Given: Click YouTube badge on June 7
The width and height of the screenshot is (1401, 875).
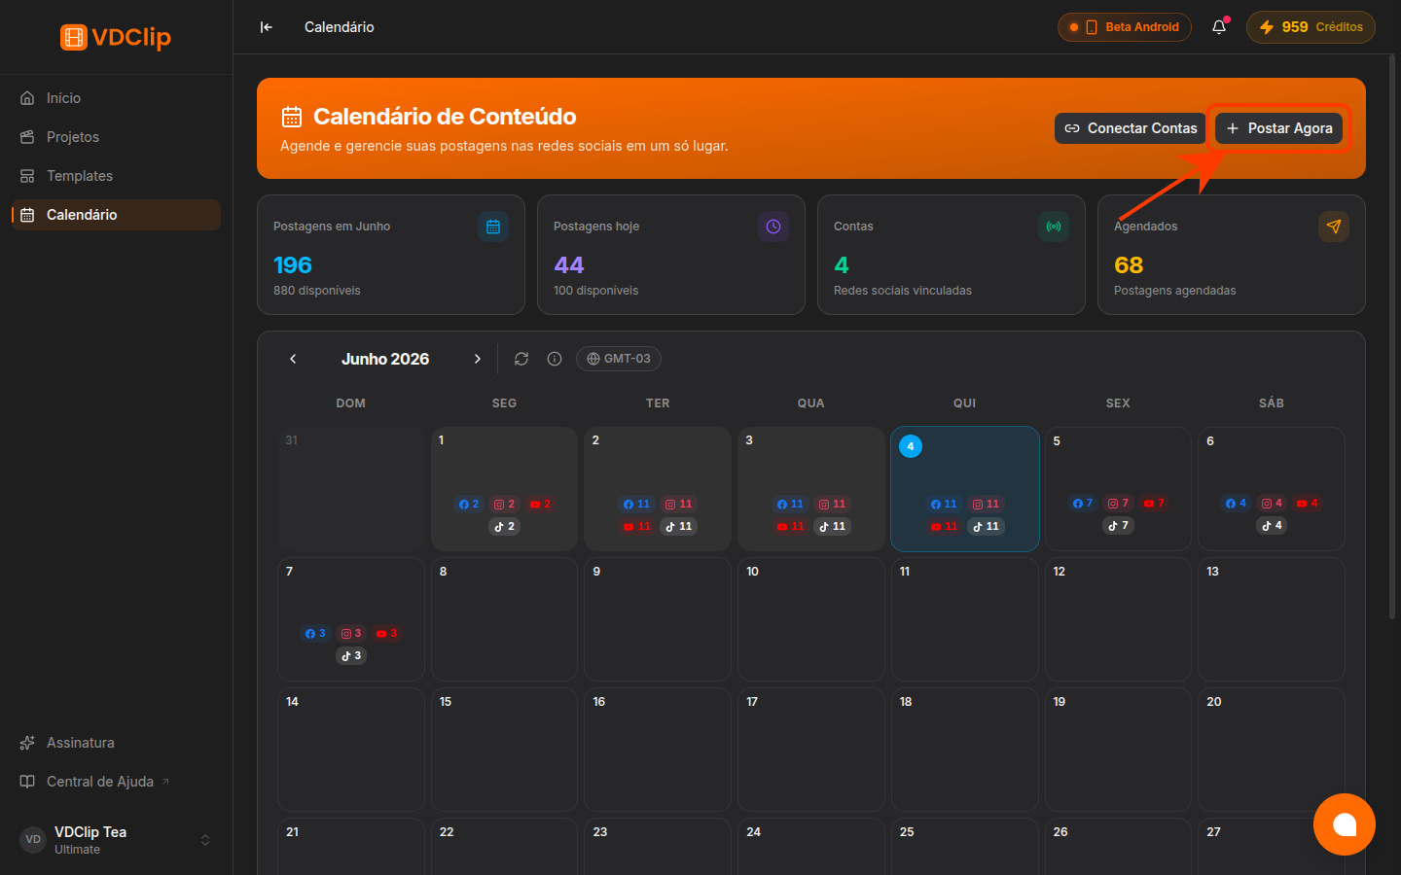Looking at the screenshot, I should tap(386, 634).
